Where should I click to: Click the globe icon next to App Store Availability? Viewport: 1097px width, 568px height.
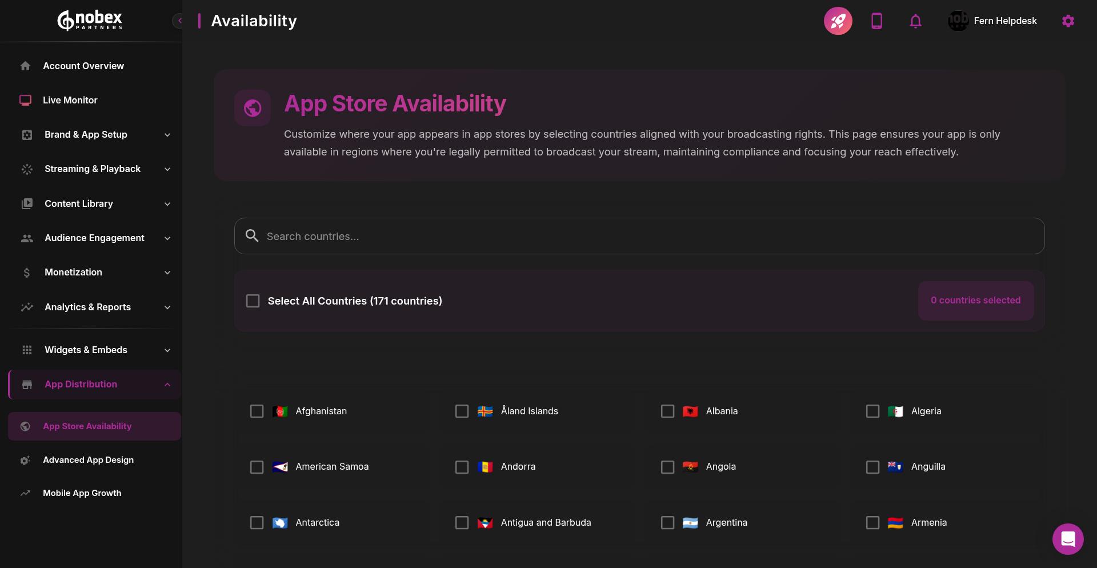253,107
